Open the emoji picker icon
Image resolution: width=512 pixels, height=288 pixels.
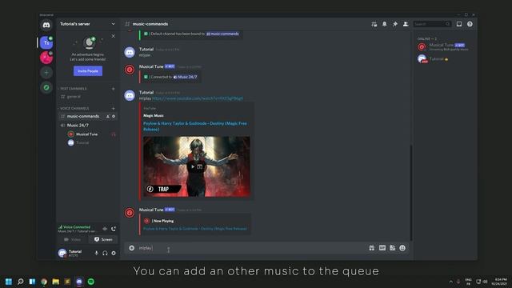402,248
